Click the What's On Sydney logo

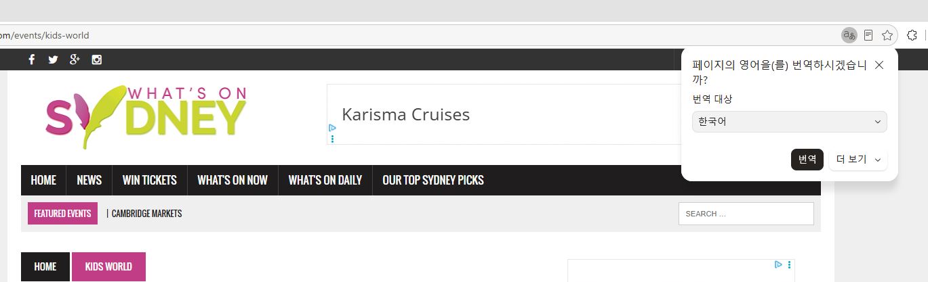tap(146, 116)
